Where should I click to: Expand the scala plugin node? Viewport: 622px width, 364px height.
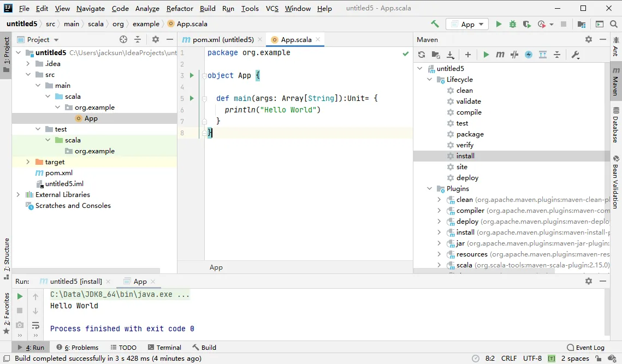(439, 265)
